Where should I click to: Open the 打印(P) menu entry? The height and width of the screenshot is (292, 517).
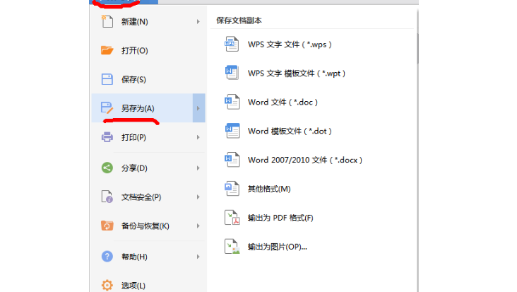(148, 137)
